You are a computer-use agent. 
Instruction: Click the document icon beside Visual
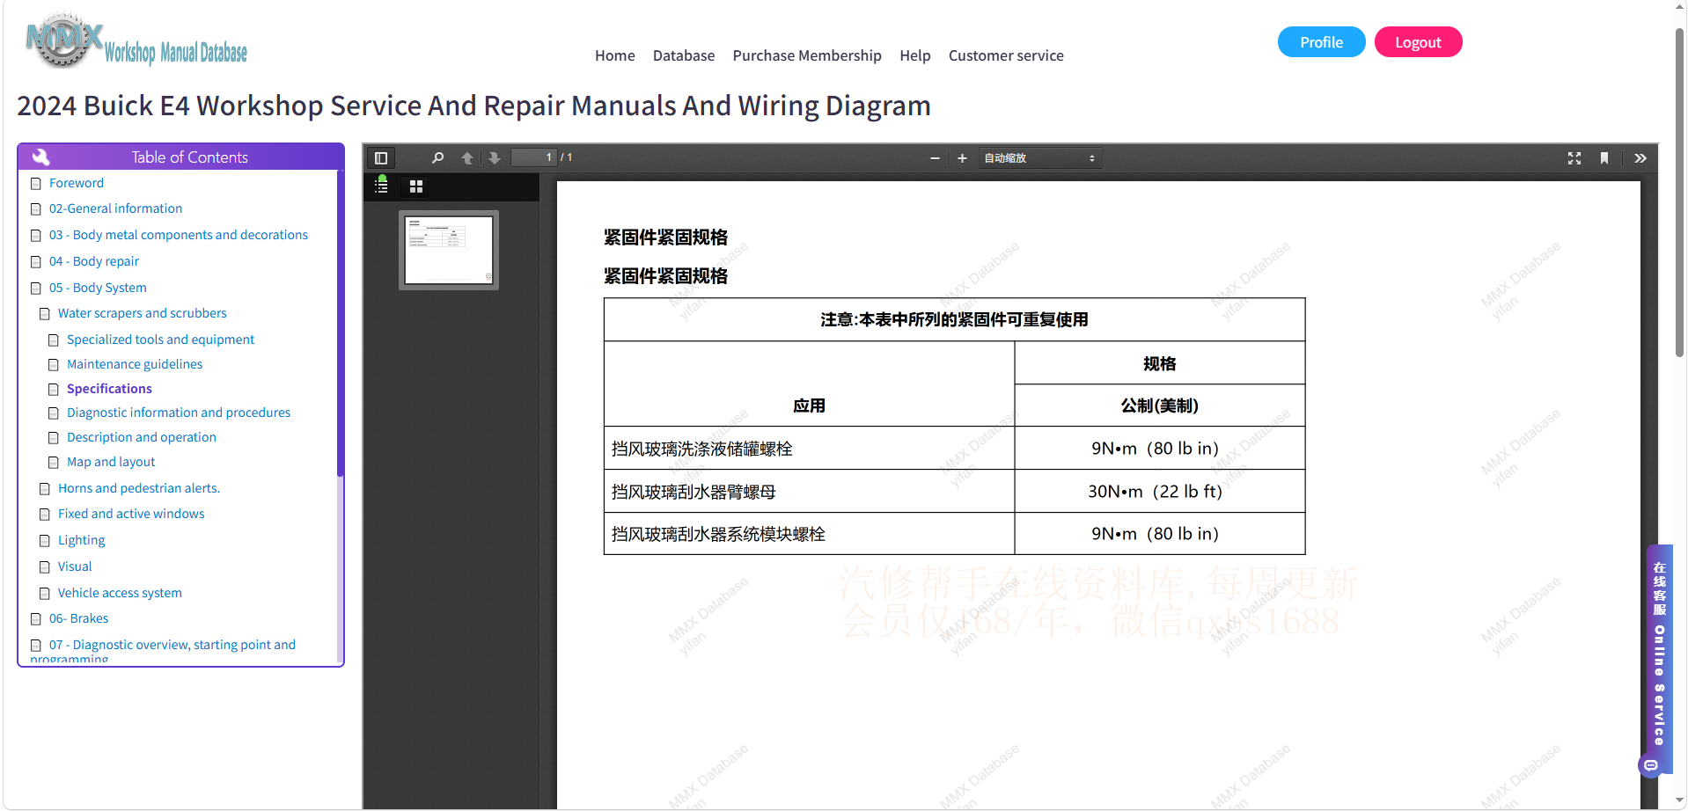[45, 567]
